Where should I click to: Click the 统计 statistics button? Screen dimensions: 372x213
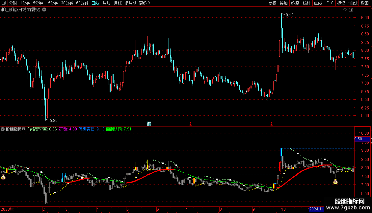point(306,3)
